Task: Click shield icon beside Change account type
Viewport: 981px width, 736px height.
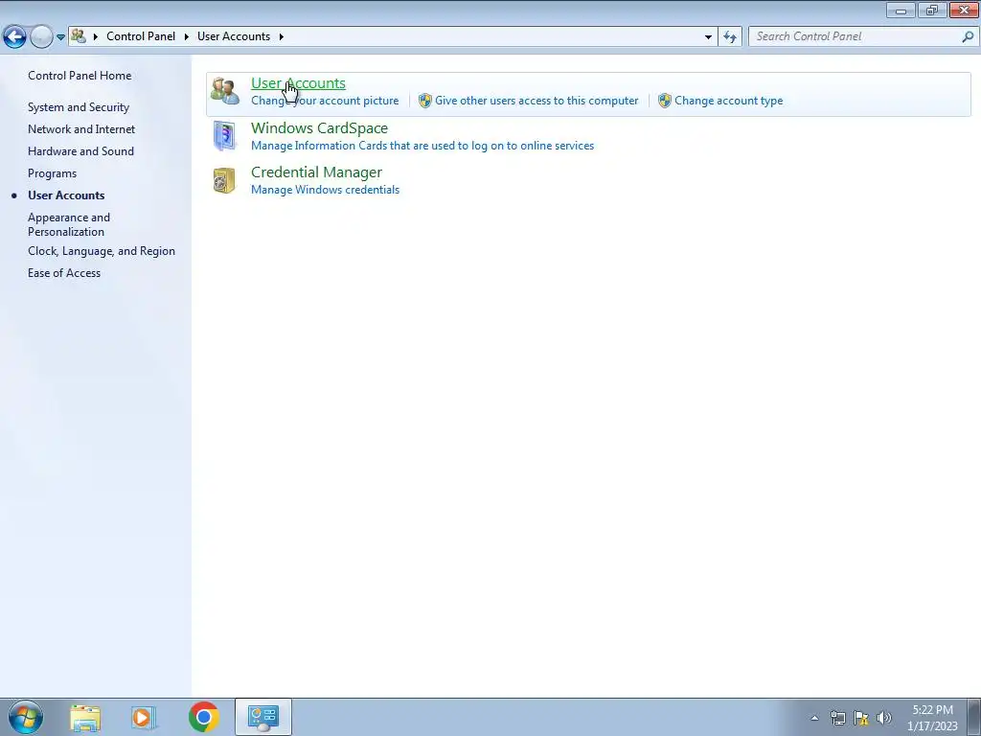Action: (665, 101)
